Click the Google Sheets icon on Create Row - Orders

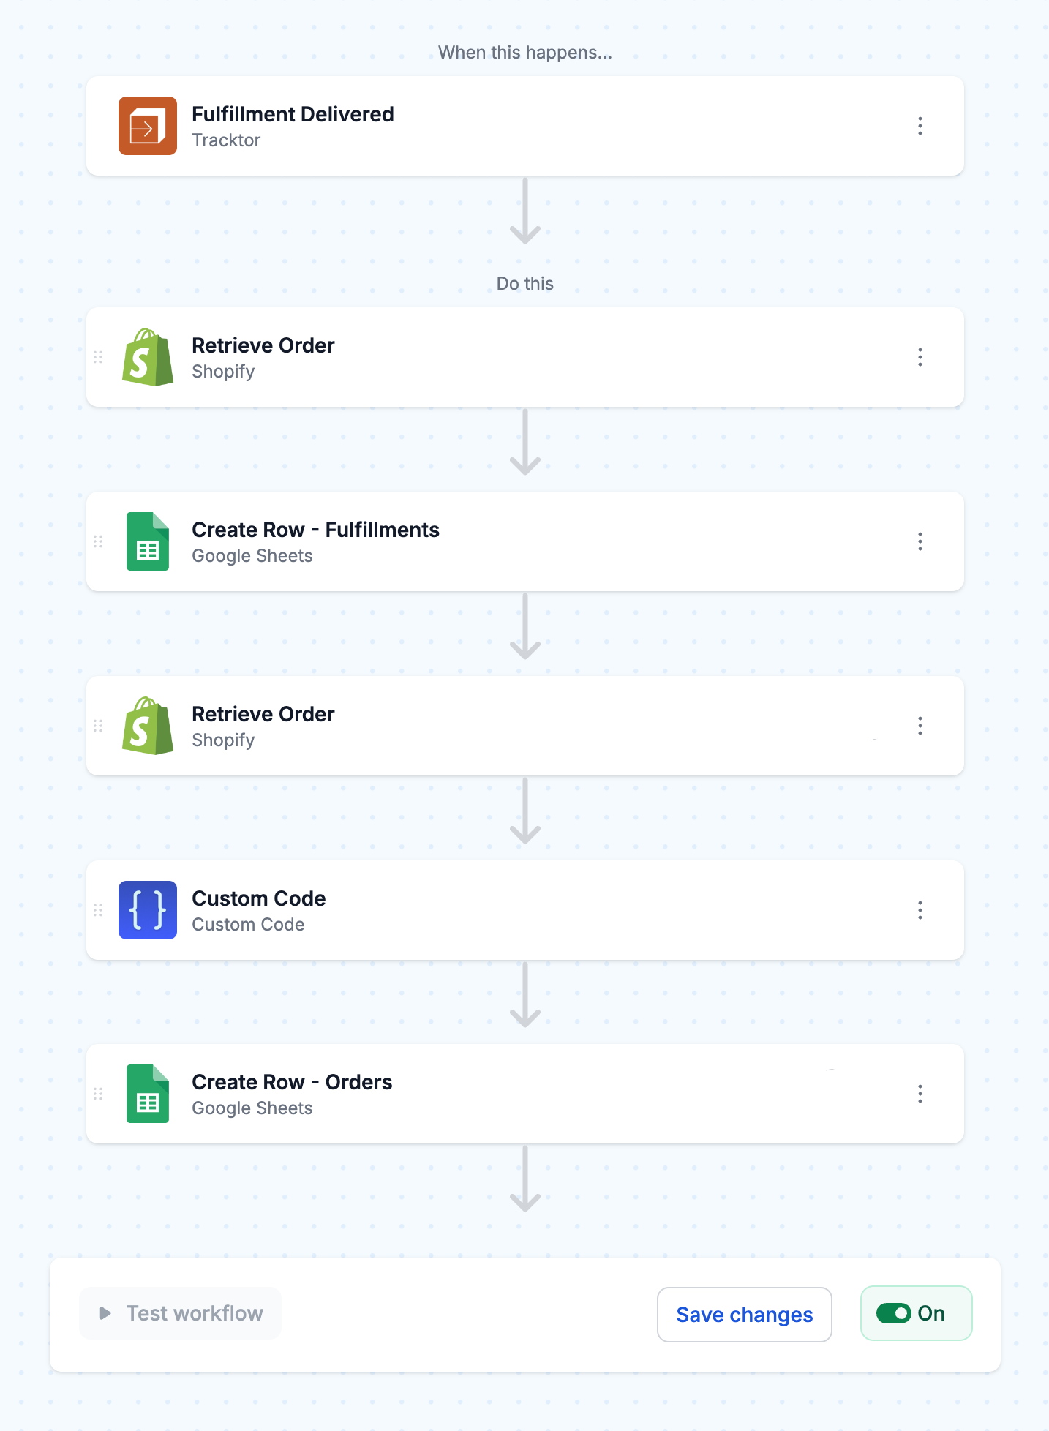148,1094
